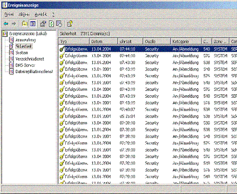Open the DNS-Server log

[x=25, y=65]
